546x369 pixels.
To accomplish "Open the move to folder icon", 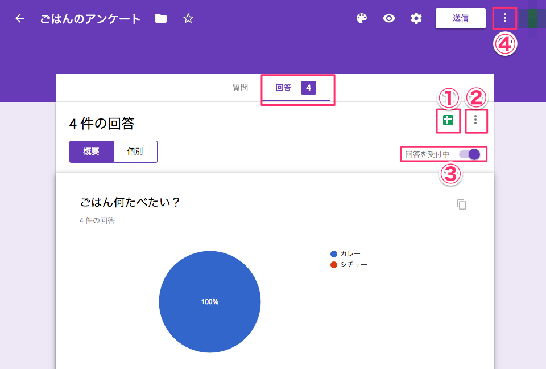I will coord(161,18).
